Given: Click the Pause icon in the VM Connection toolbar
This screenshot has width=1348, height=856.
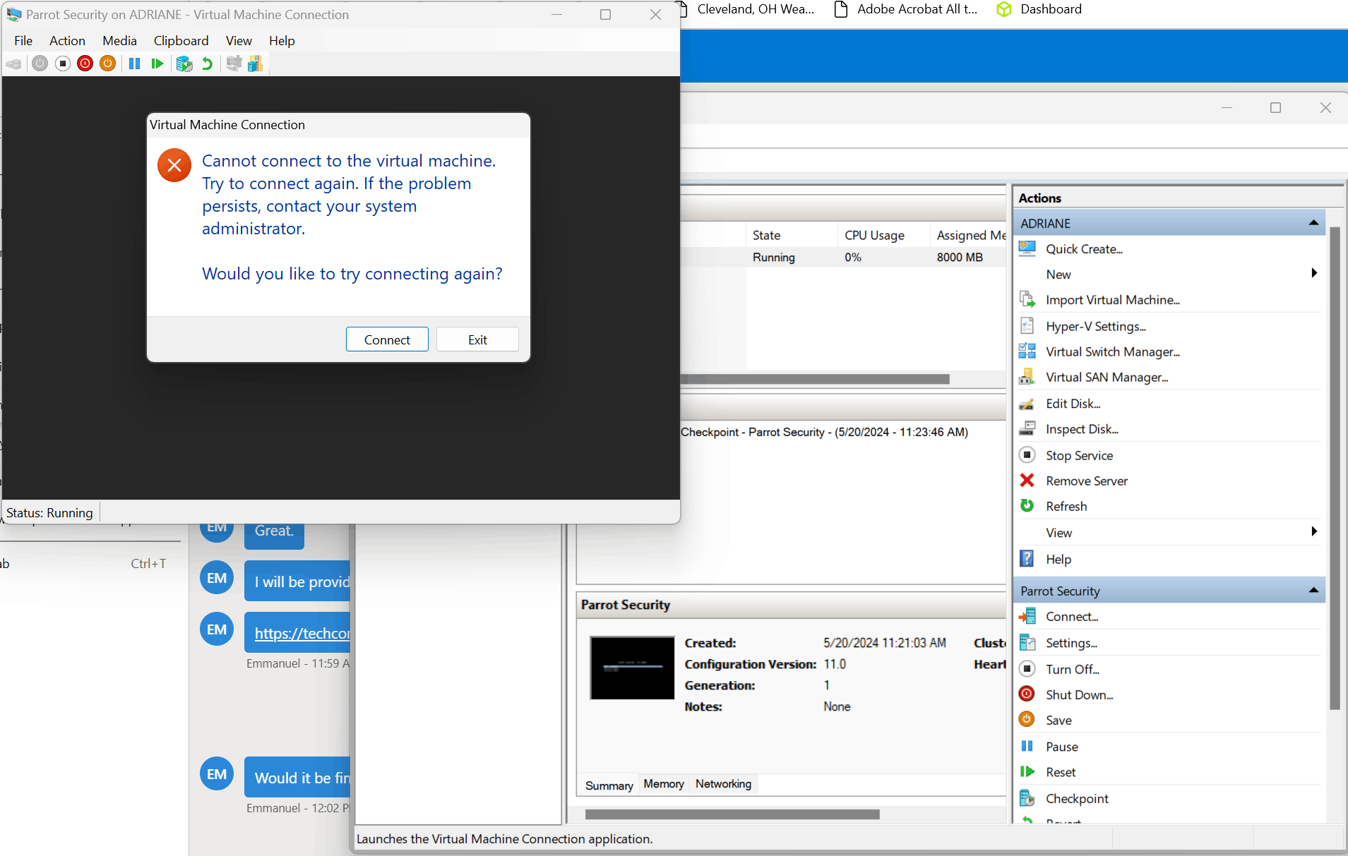Looking at the screenshot, I should [x=134, y=64].
